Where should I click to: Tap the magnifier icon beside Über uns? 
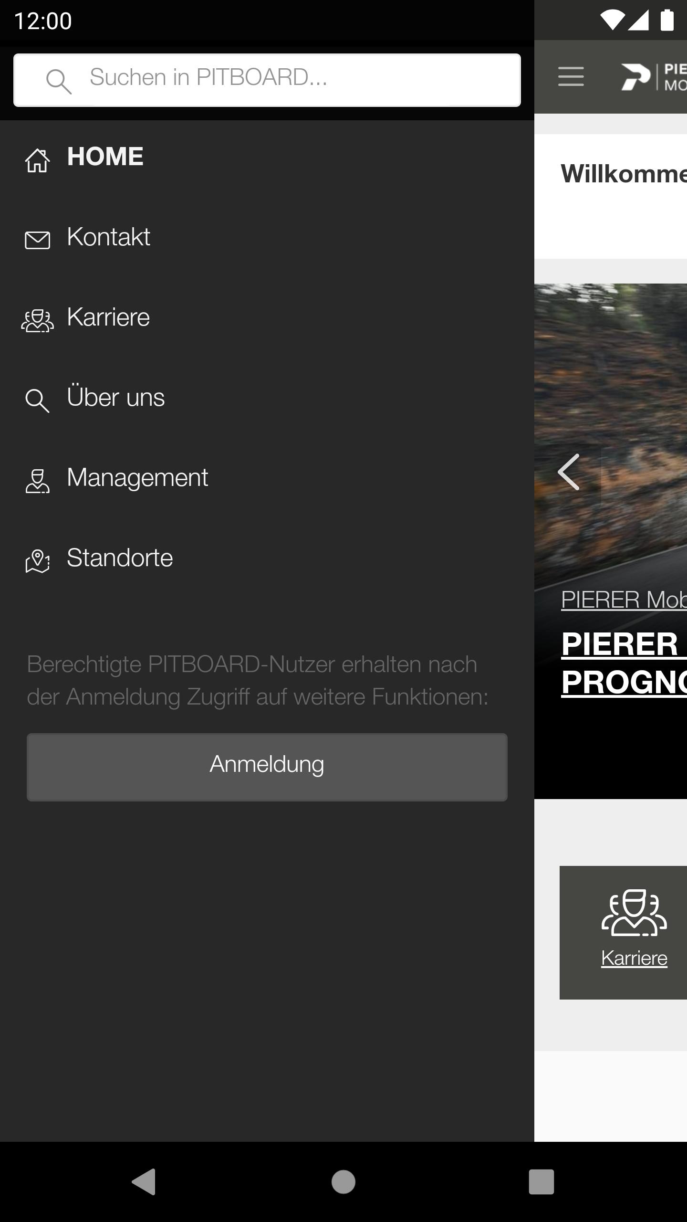(x=37, y=400)
